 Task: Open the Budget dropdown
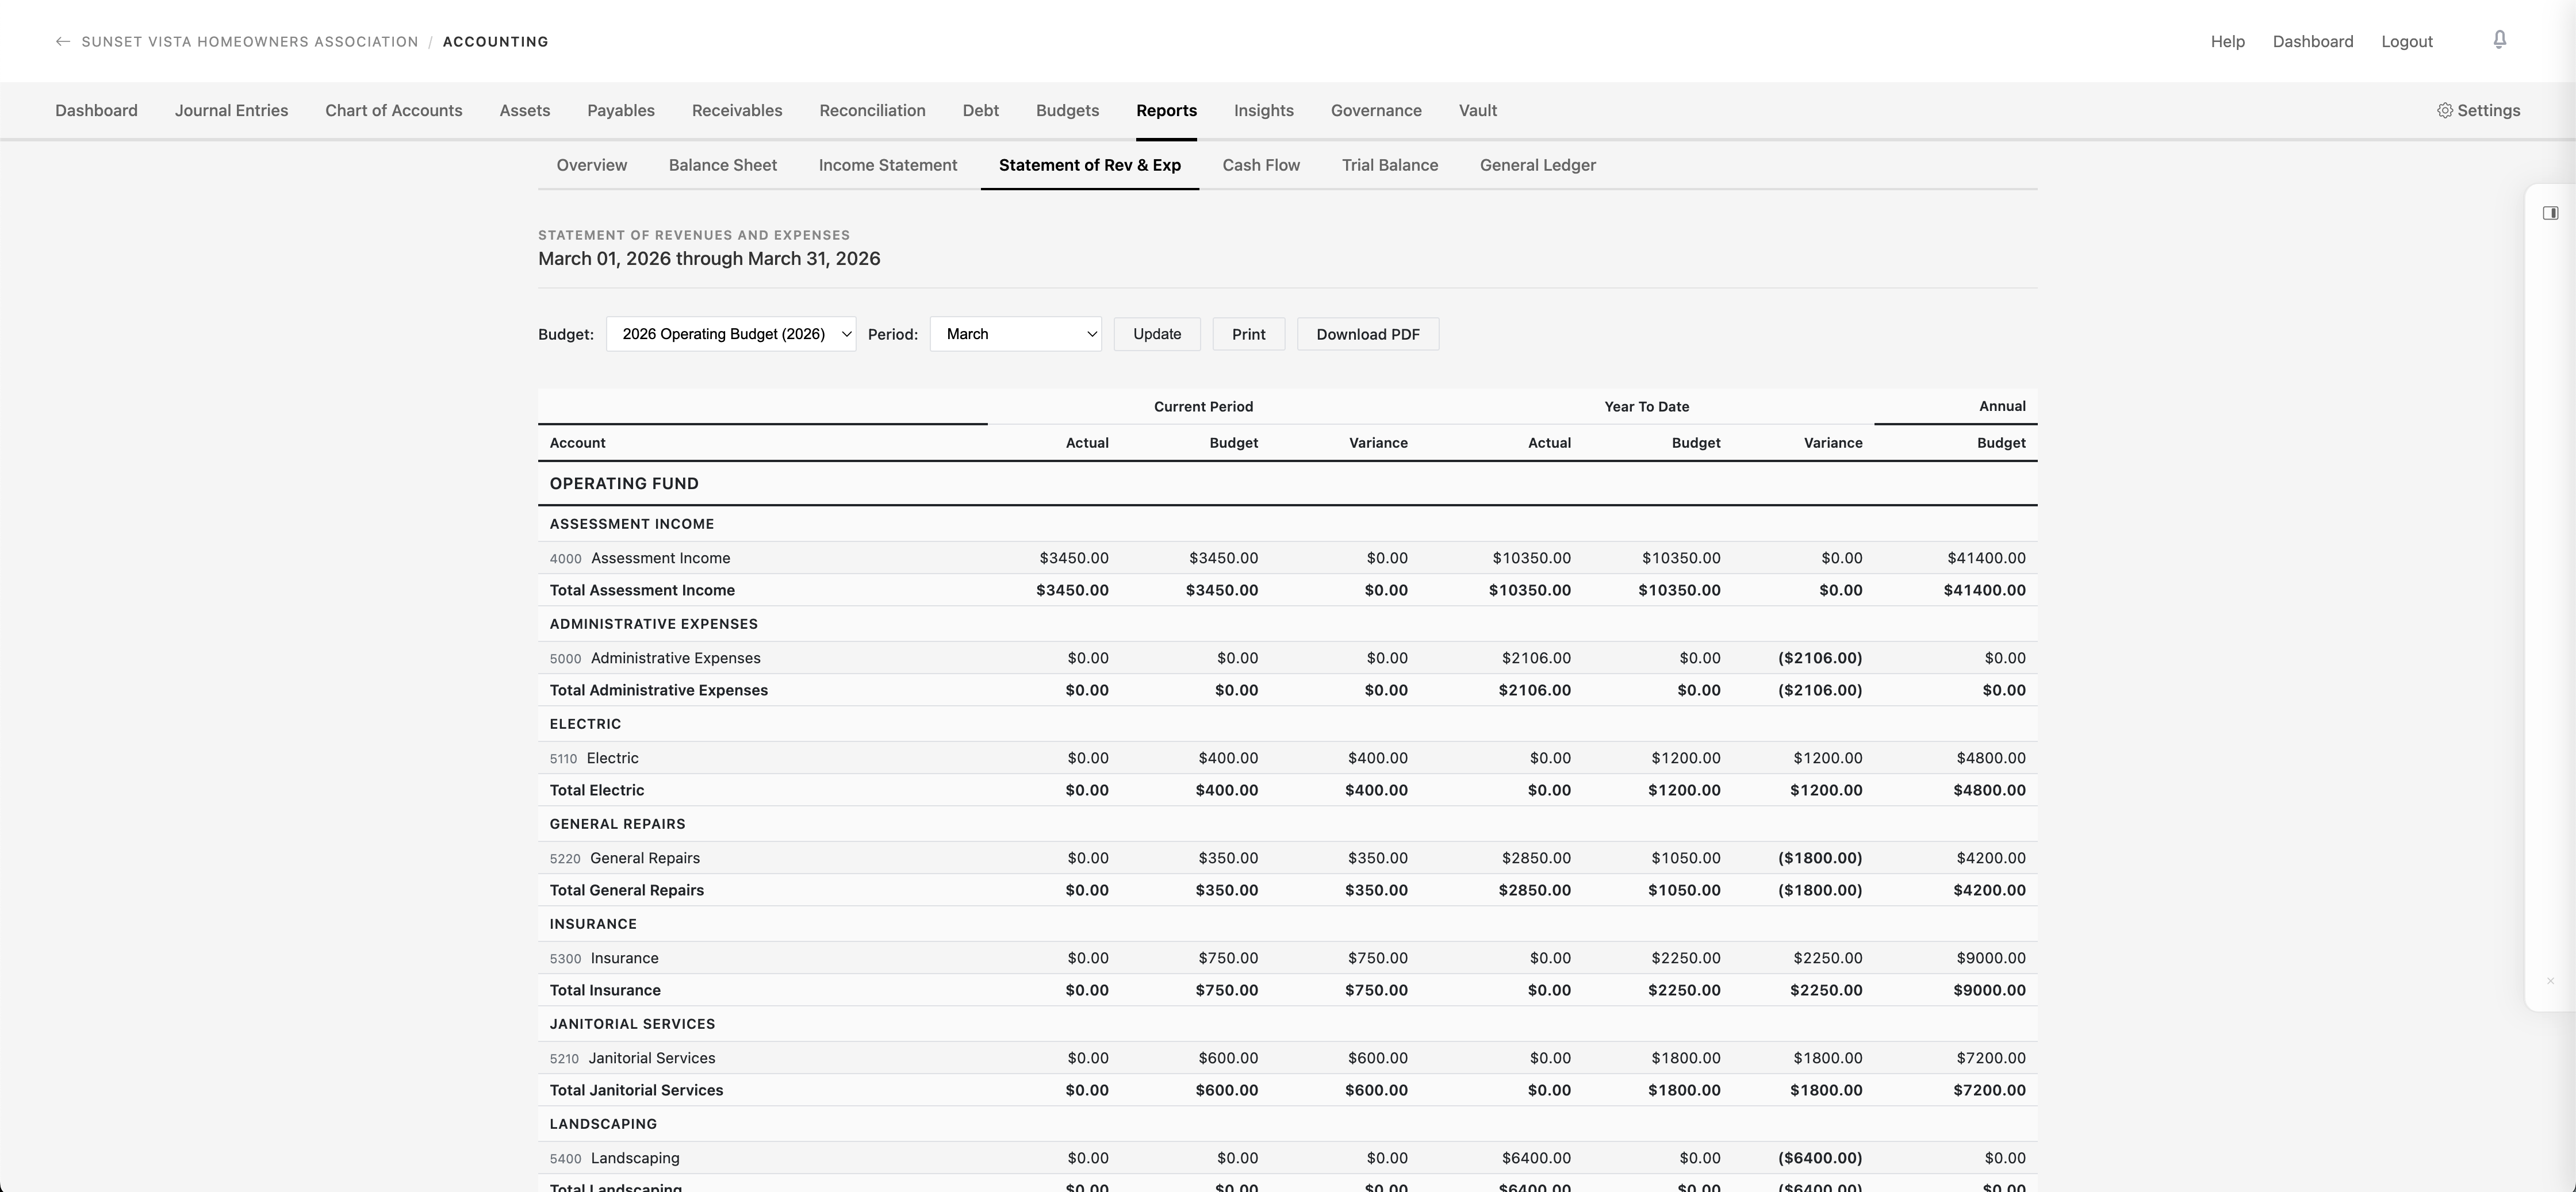tap(731, 334)
